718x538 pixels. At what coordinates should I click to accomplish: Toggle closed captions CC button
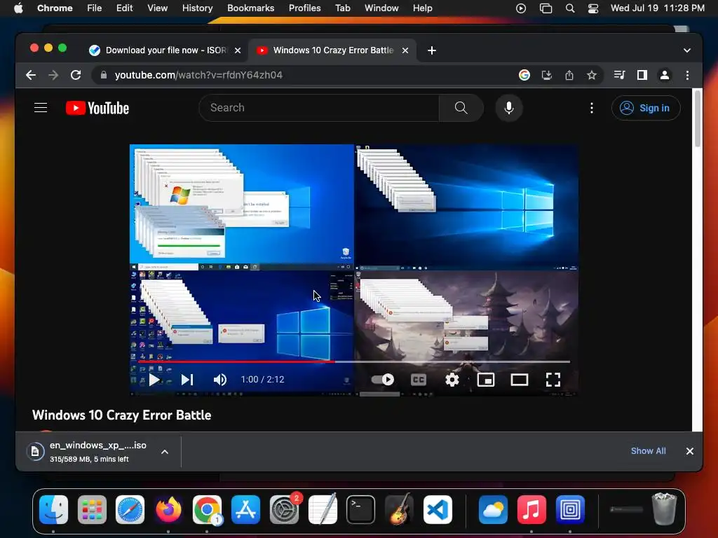(x=419, y=380)
